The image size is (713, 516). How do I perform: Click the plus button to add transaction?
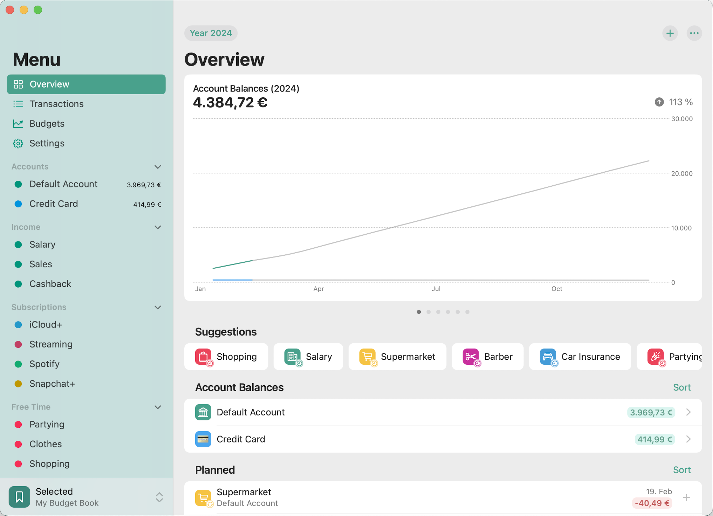[x=670, y=33]
